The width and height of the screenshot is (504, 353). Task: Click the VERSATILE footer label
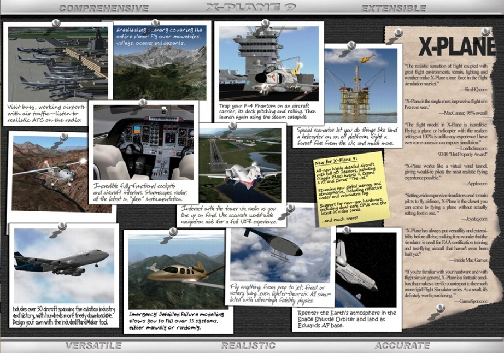click(93, 345)
